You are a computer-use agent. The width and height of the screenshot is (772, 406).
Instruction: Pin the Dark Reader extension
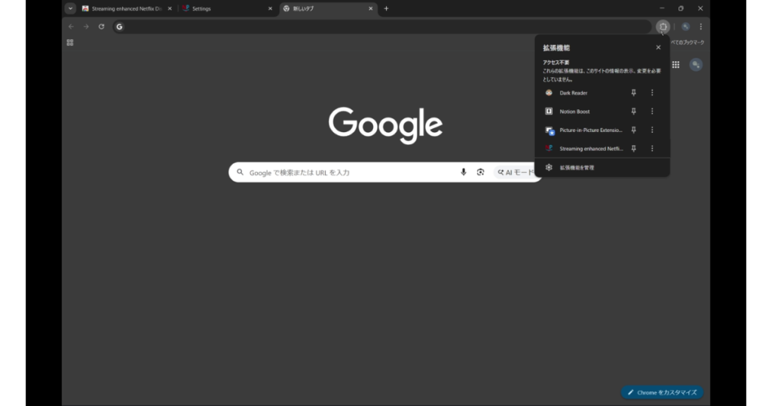(x=633, y=93)
